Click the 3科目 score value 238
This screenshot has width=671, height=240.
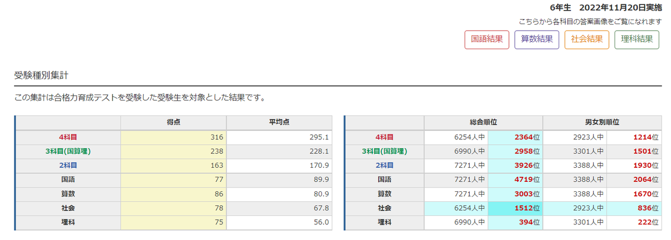coord(217,151)
